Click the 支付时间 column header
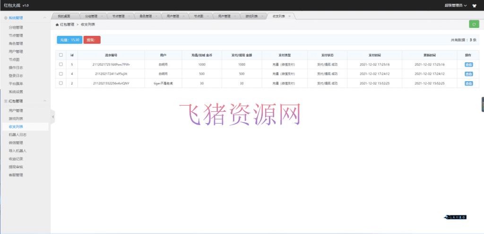 click(374, 55)
